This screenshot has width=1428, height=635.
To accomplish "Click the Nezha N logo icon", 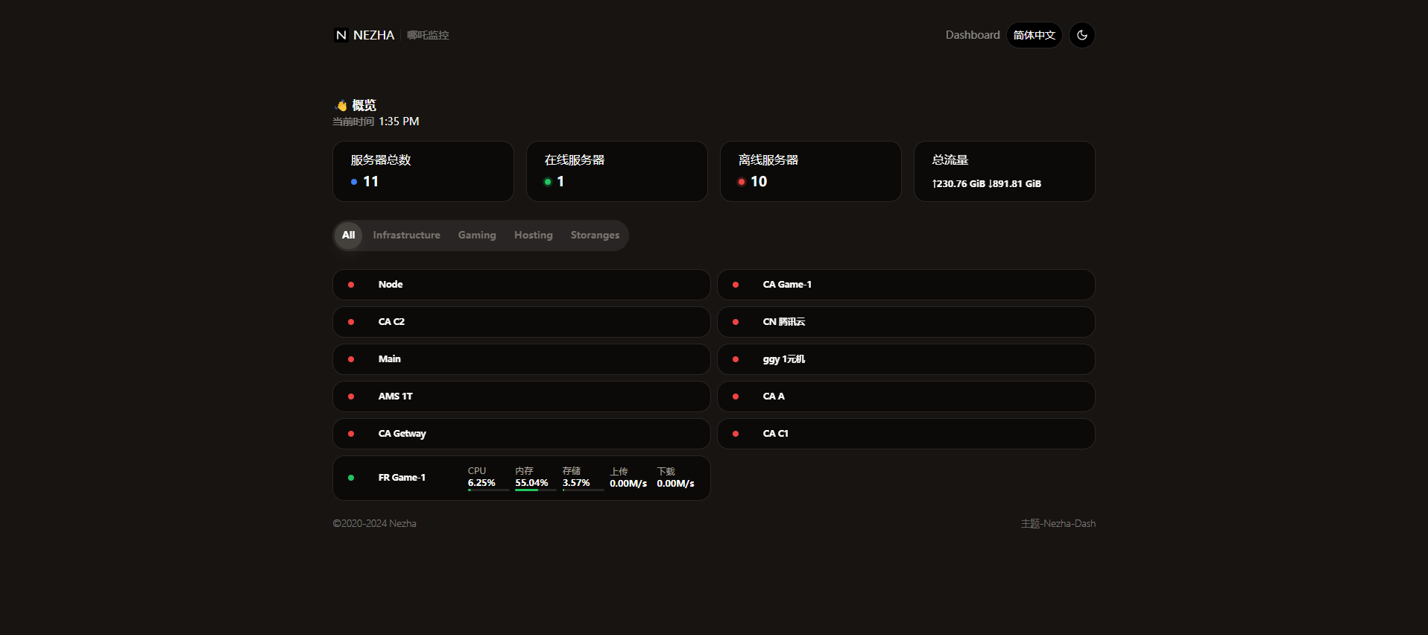I will [x=341, y=35].
